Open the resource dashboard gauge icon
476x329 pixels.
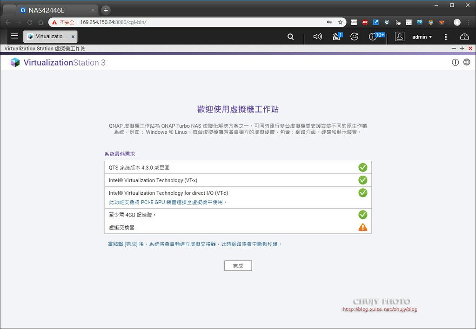coord(464,37)
